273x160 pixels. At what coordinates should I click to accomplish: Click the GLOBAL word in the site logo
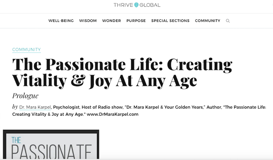click(x=150, y=5)
